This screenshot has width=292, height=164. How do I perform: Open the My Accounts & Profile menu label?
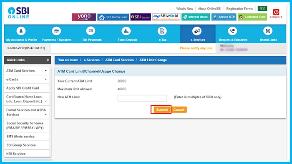22,40
